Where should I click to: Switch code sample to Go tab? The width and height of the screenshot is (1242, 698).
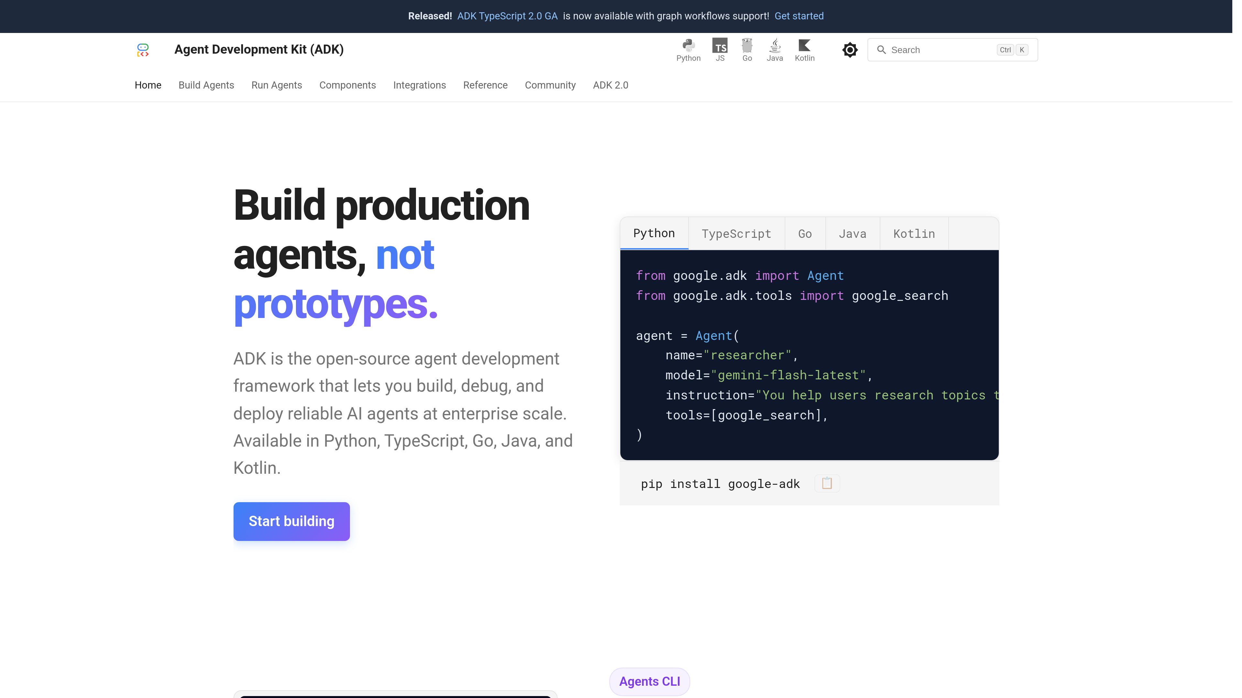[x=805, y=234]
